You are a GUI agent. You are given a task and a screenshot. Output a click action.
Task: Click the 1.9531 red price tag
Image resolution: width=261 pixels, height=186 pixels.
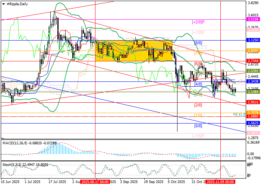253,102
